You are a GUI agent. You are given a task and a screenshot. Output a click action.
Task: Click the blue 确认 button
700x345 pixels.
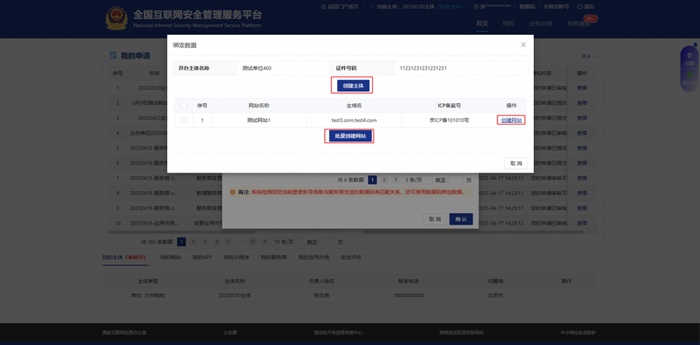tap(461, 219)
